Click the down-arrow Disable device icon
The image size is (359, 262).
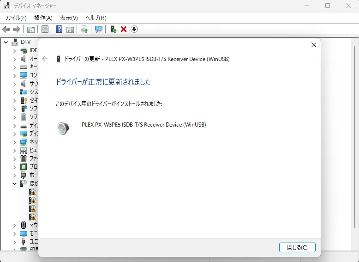pyautogui.click(x=134, y=29)
